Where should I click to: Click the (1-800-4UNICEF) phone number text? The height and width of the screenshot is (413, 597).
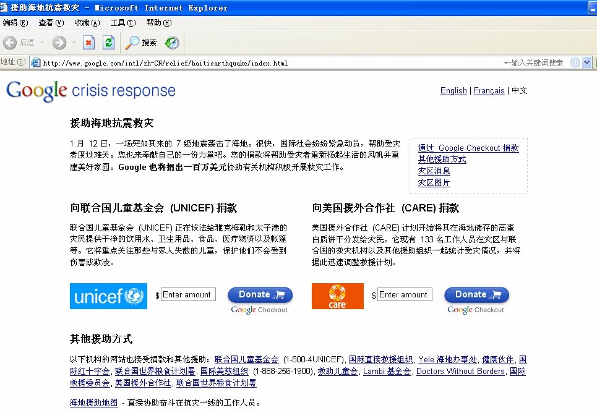click(314, 359)
